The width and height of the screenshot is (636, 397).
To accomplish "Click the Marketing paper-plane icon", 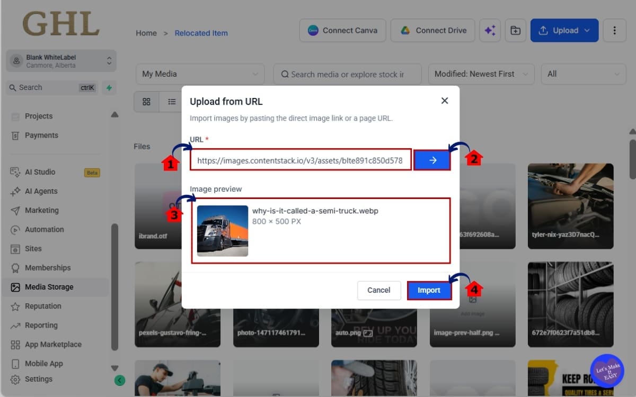I will pos(15,211).
